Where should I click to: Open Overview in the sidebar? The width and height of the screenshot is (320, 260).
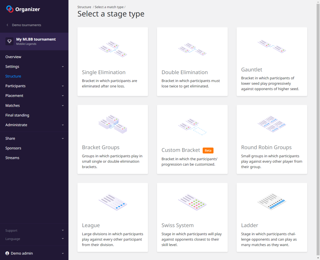[x=13, y=57]
